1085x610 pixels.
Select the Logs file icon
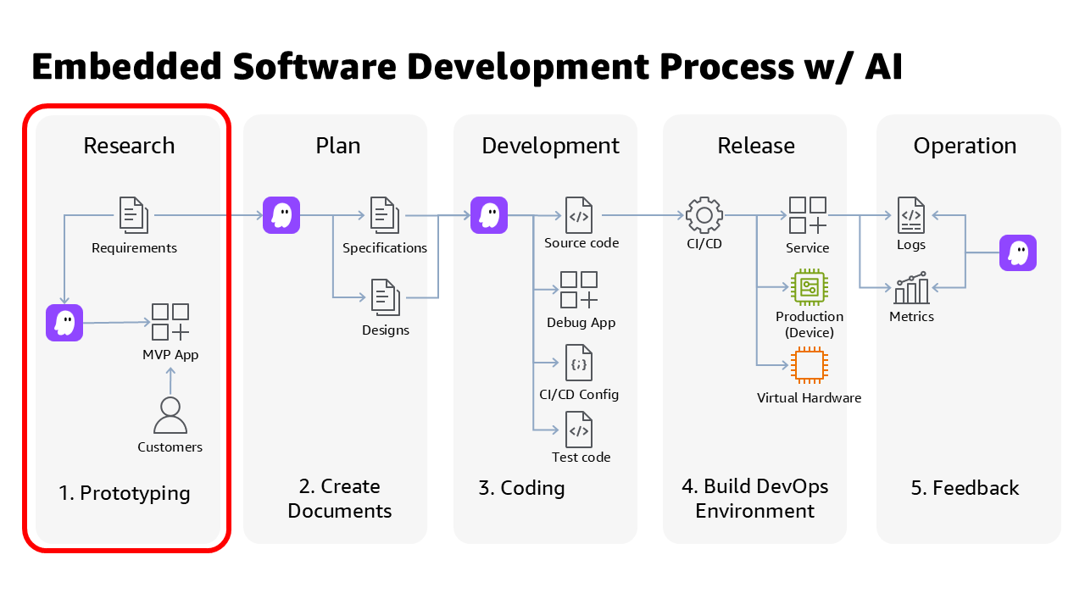click(x=911, y=215)
